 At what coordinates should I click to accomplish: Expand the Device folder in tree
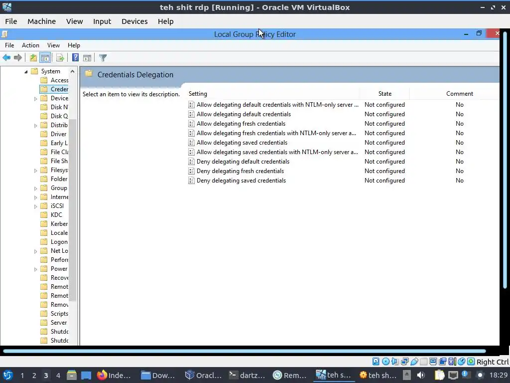coord(35,99)
